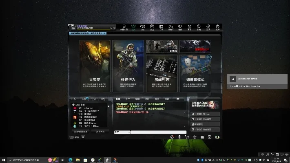The height and width of the screenshot is (163, 290).
Task: Close the blue notification banner with its X
Action: point(104,33)
